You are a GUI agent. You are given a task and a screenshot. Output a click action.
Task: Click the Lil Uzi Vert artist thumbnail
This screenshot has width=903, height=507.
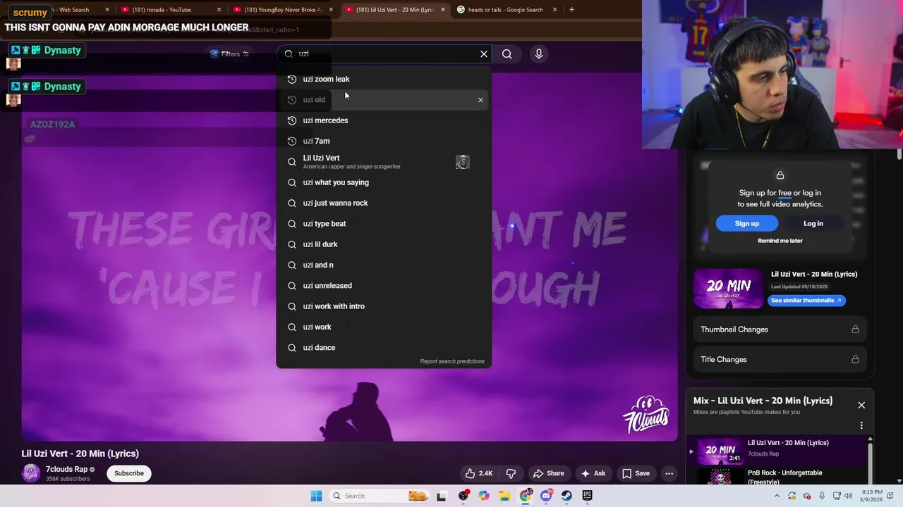pos(462,162)
